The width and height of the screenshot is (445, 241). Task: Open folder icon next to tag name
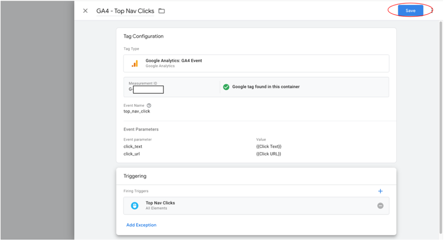coord(161,11)
